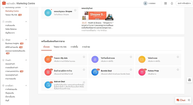The height and width of the screenshot is (105, 193).
Task: Open รายรับของฉัน in sidebar
Action: click(x=10, y=25)
